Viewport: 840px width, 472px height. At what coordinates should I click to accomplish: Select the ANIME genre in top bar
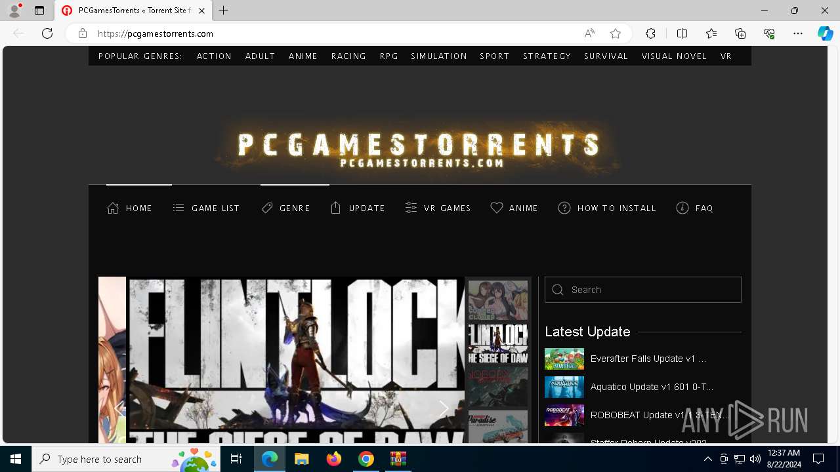(x=303, y=56)
